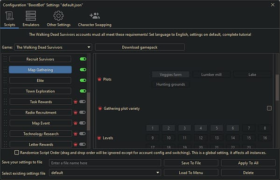Tick the Gathering plot variety checkbox
Image resolution: width=280 pixels, height=180 pixels.
click(x=269, y=108)
